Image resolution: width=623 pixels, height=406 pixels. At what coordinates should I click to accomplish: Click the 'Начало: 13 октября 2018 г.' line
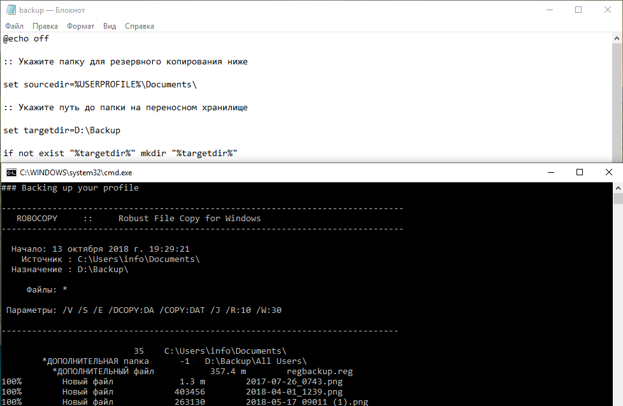pos(101,249)
